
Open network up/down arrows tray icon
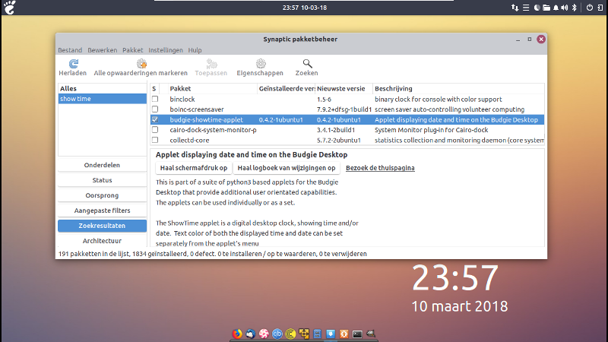515,8
